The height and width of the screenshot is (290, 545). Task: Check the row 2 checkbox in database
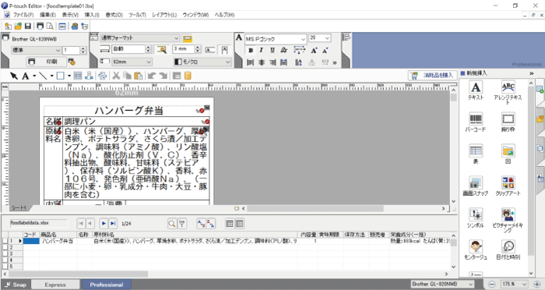[x=5, y=247]
